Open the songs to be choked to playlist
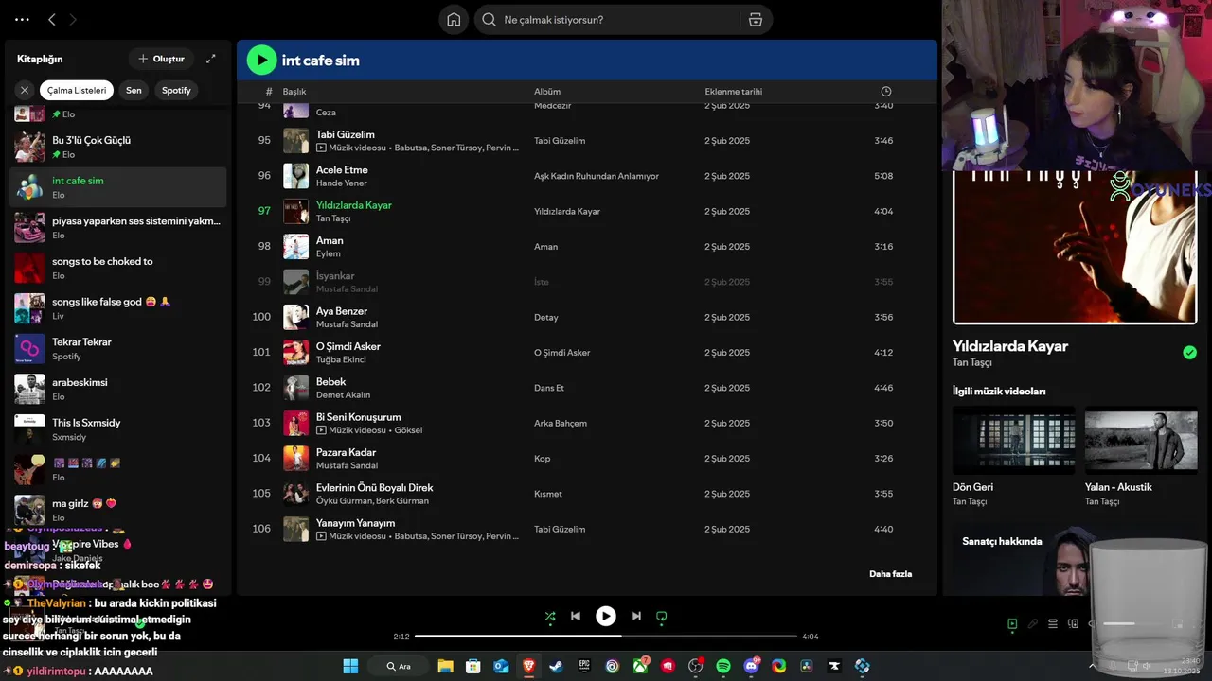The image size is (1212, 681). pyautogui.click(x=118, y=268)
